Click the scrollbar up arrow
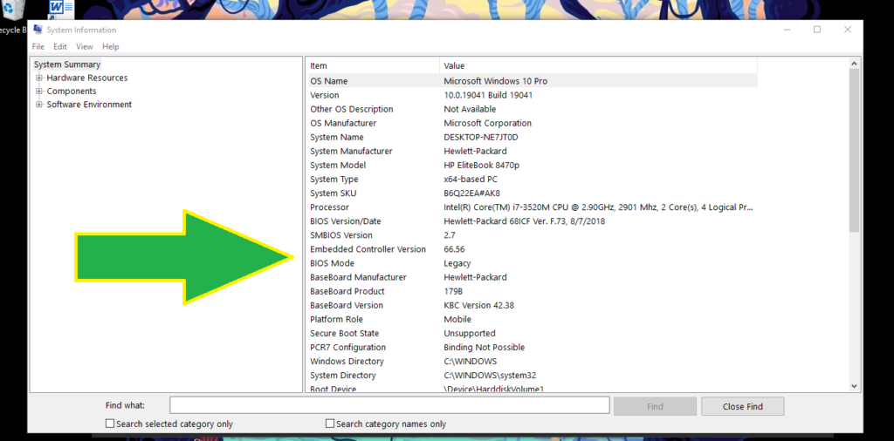This screenshot has height=441, width=894. tap(854, 63)
